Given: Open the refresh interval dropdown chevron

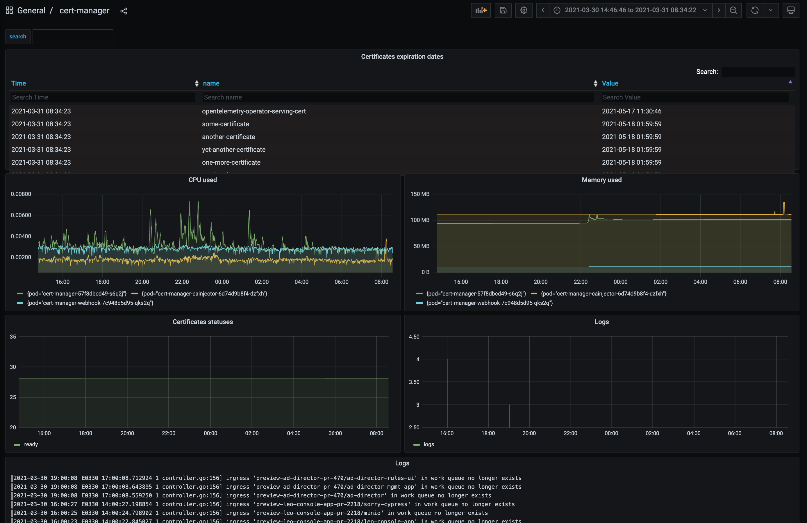Looking at the screenshot, I should tap(770, 10).
